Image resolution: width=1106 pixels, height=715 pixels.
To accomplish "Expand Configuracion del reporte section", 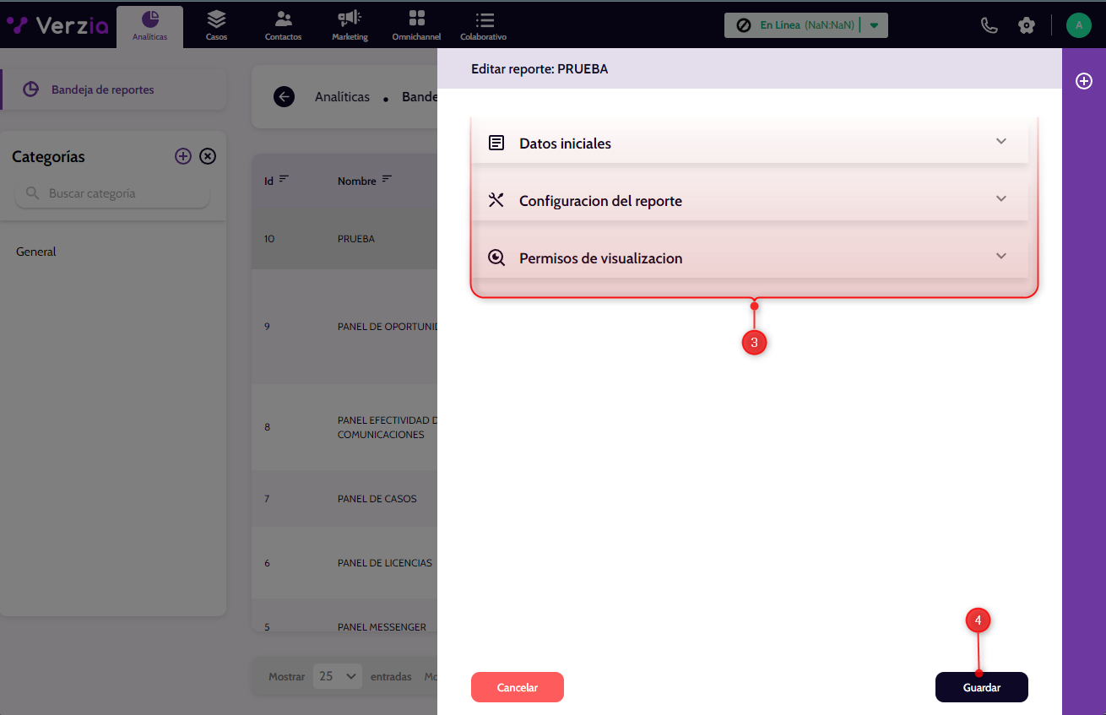I will click(x=749, y=200).
